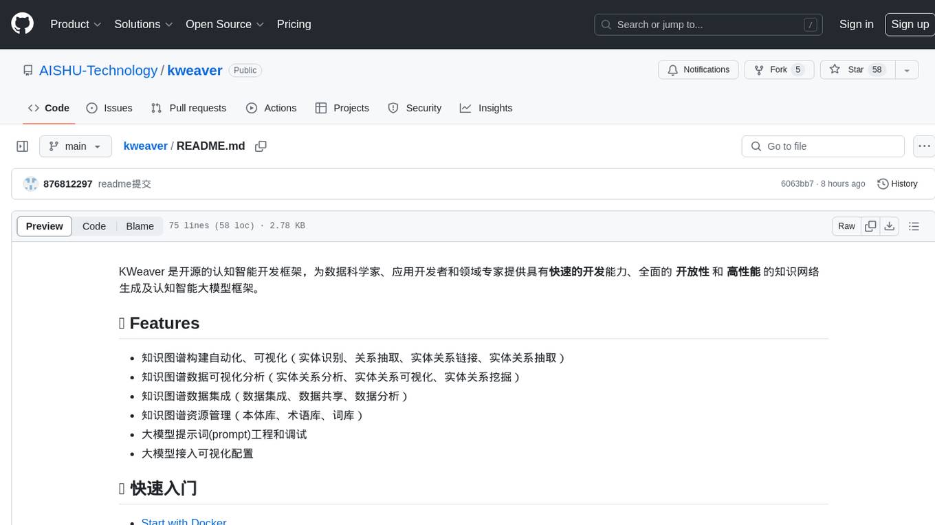
Task: Click the '知识图谱资源管理' list item
Action: pos(253,415)
